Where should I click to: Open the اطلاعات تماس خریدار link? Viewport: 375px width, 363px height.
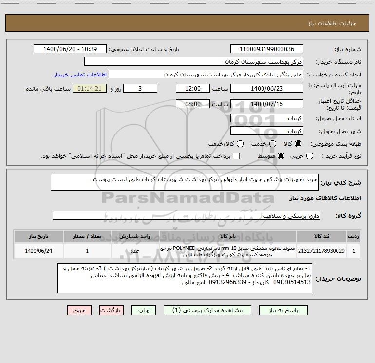80,75
